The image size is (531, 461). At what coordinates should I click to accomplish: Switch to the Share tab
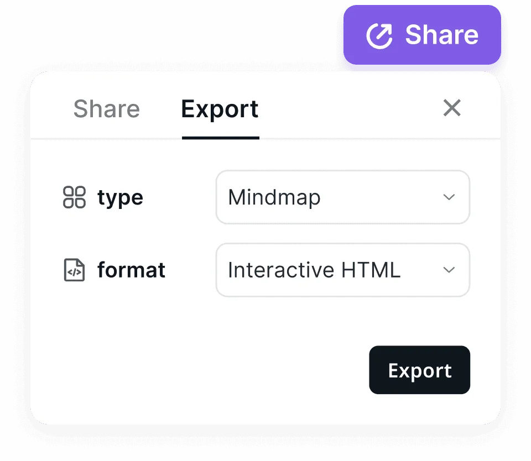point(107,109)
